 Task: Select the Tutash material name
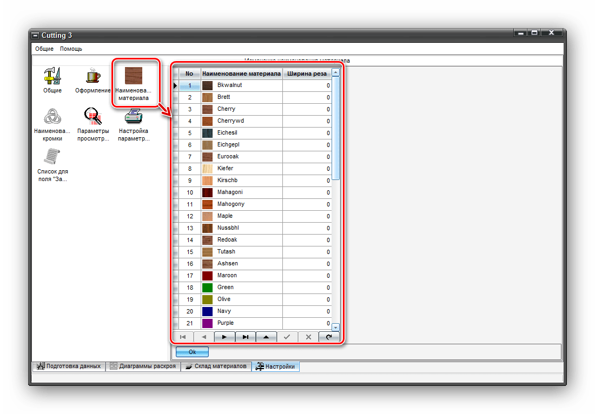pos(226,251)
